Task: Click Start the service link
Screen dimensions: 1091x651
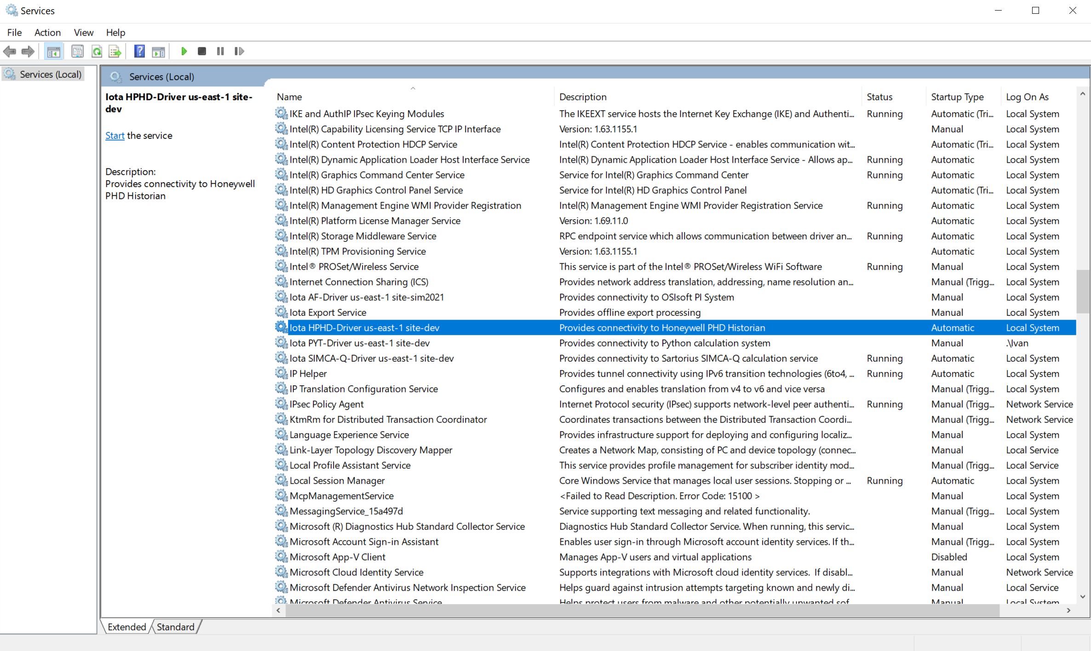Action: click(x=115, y=135)
